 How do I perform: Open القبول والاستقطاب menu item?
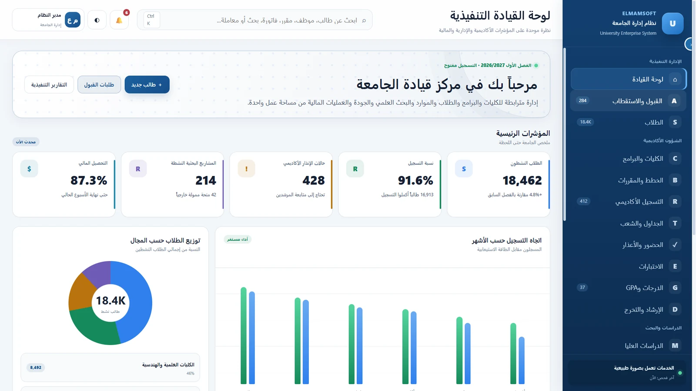pos(628,101)
